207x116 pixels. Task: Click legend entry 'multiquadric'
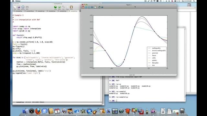pos(156,48)
